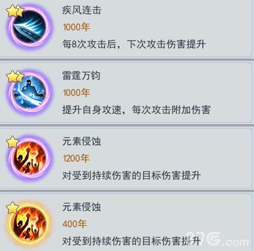Image resolution: width=254 pixels, height=251 pixels.
Task: Click the 1000年 label under 雷霆万钧
Action: (x=76, y=93)
